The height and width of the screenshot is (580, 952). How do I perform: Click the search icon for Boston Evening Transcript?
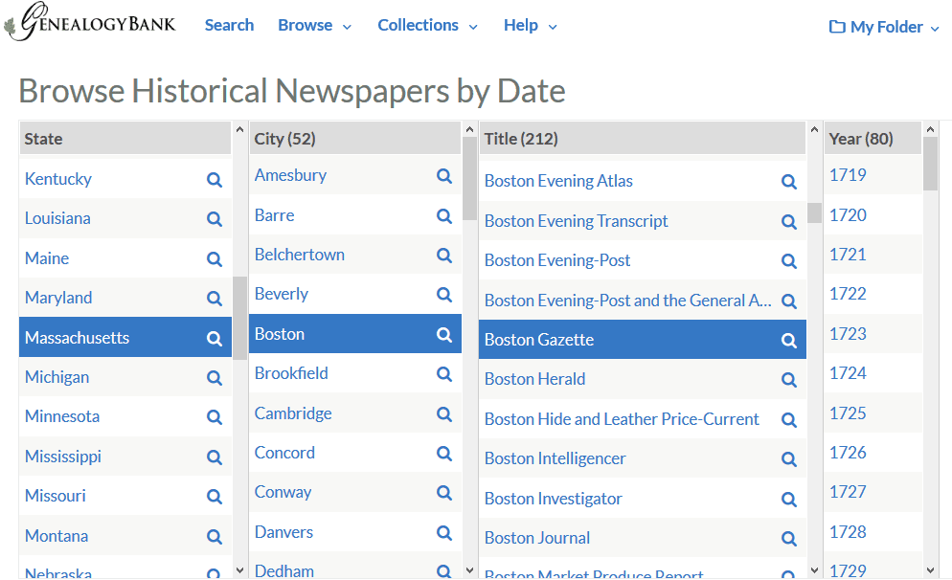[788, 222]
